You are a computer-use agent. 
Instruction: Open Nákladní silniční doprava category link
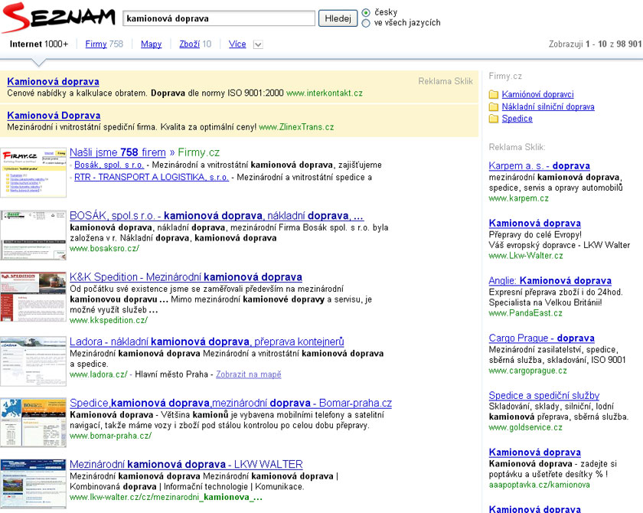point(548,107)
